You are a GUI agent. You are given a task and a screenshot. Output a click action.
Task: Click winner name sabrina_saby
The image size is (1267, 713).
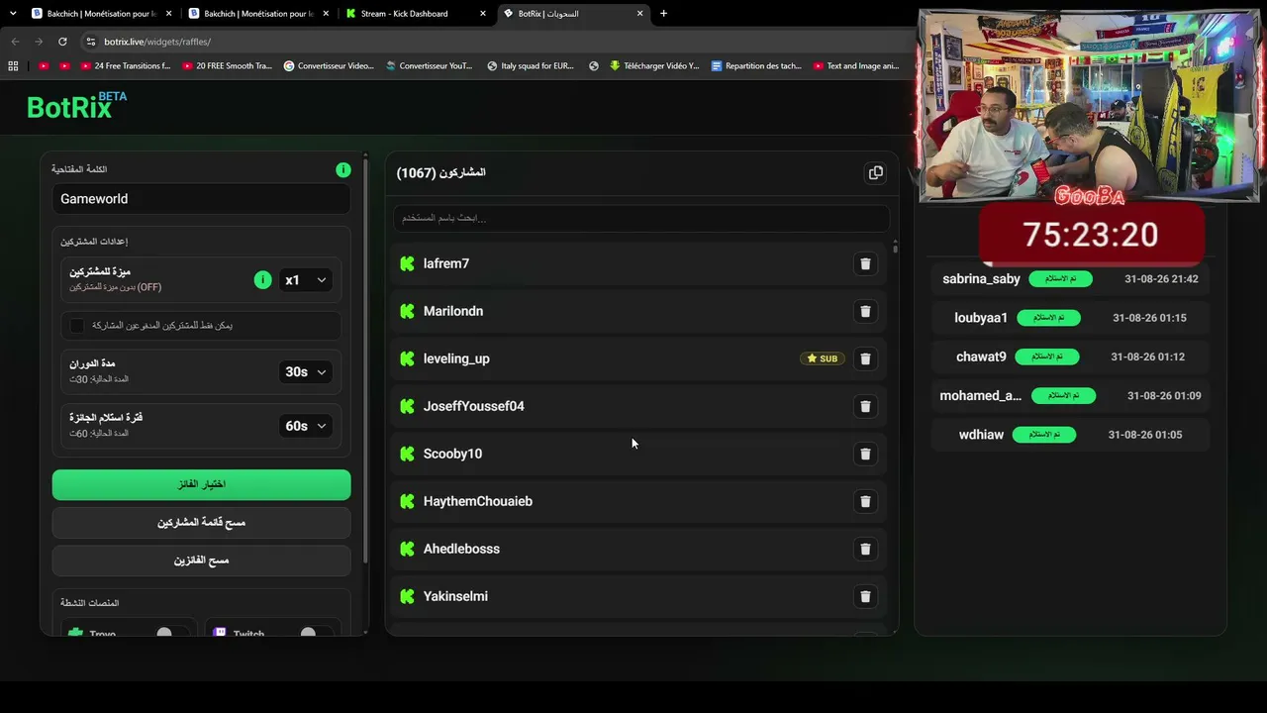(x=981, y=279)
